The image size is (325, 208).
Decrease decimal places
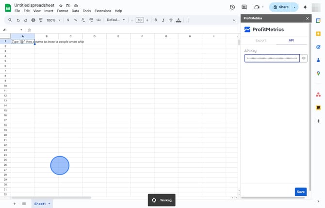tap(83, 20)
